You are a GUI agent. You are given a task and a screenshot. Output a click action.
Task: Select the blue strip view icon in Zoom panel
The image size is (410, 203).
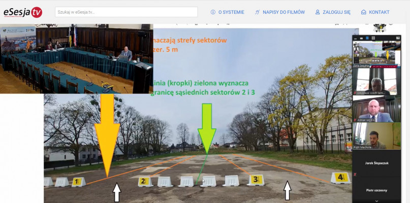coord(367,38)
